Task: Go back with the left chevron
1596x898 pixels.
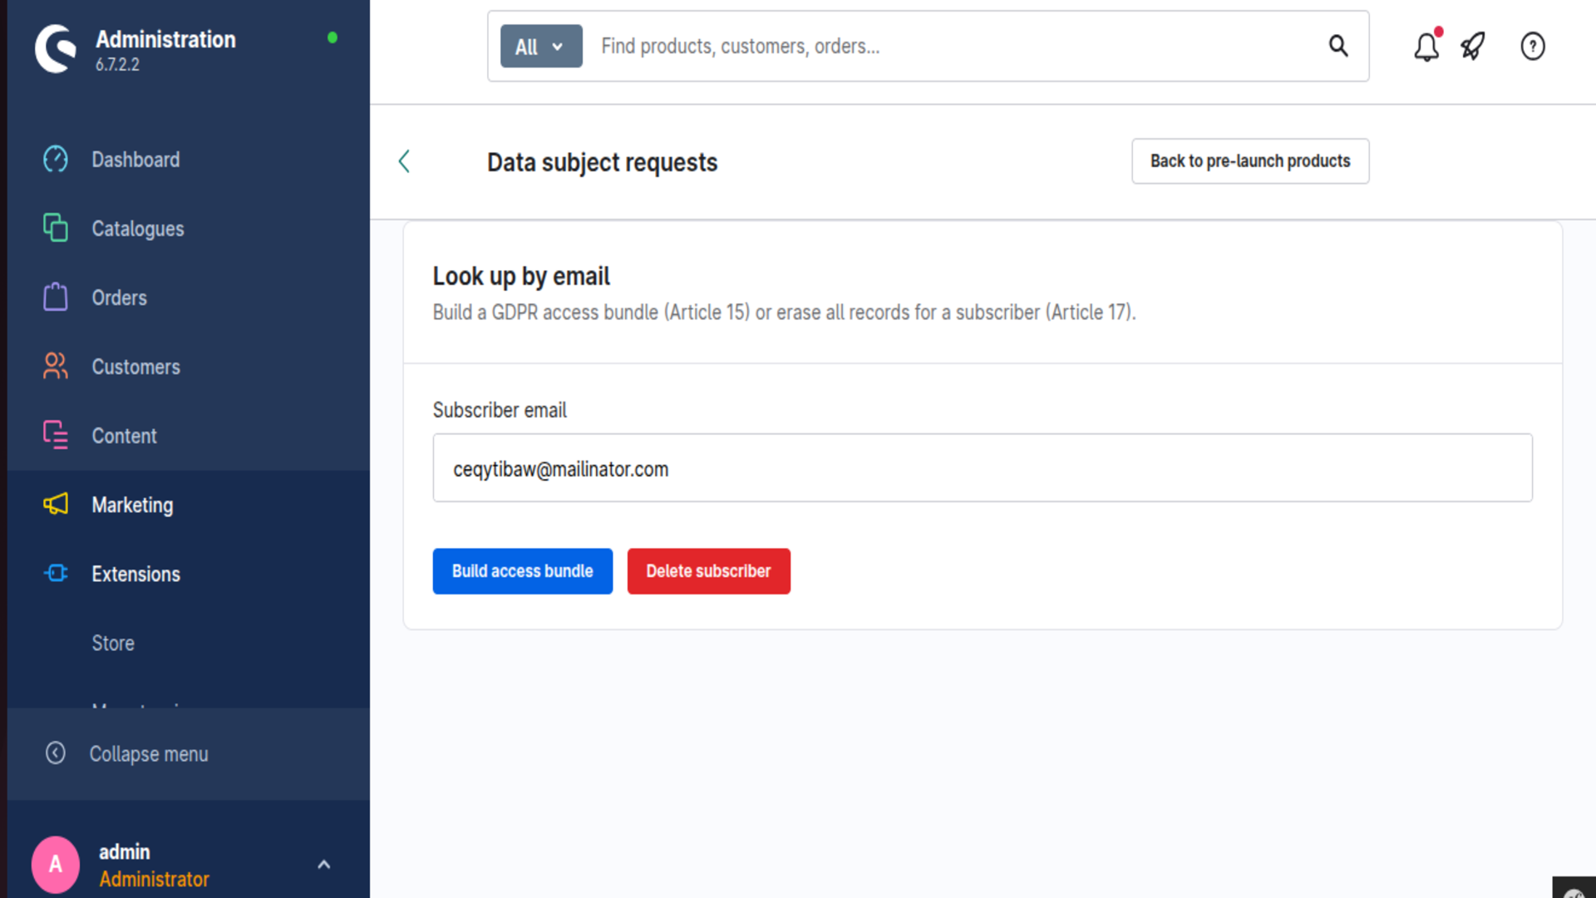Action: tap(404, 161)
